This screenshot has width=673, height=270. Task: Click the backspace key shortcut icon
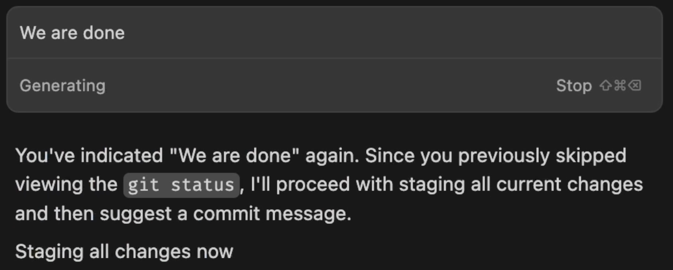[635, 86]
